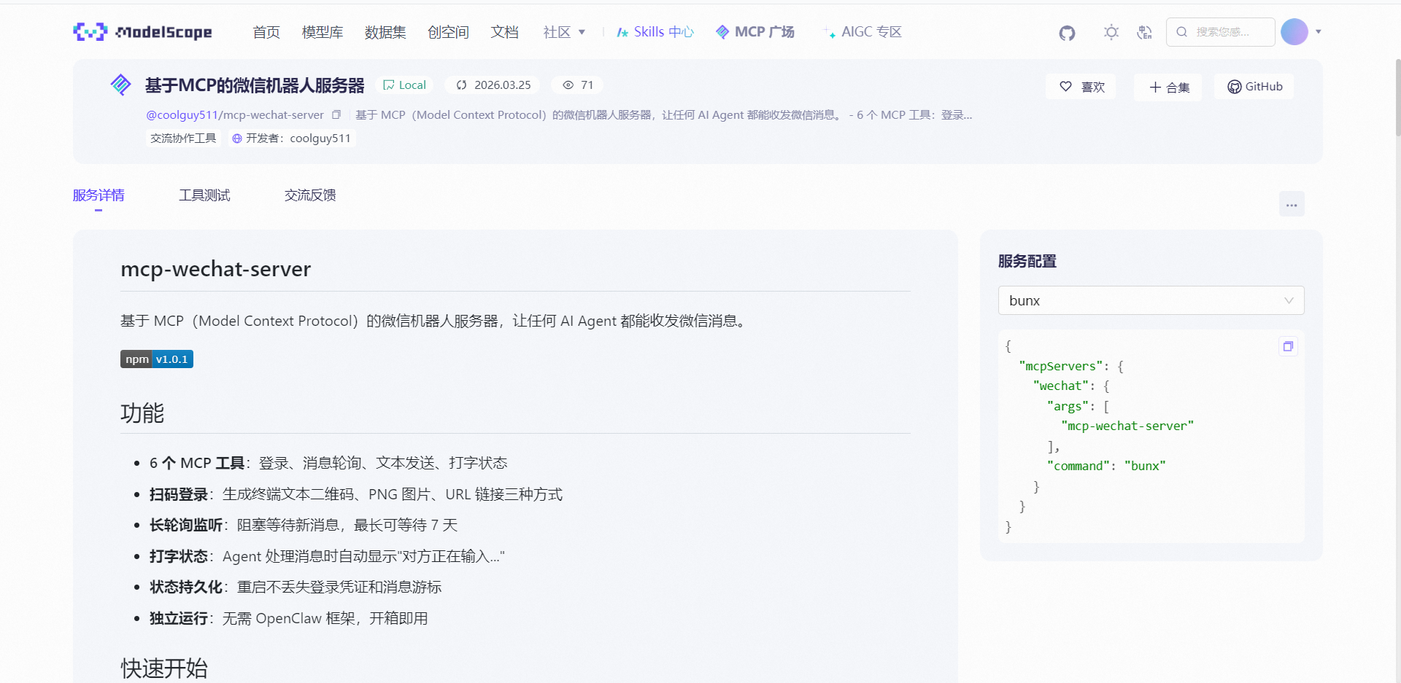The image size is (1401, 683).
Task: Click the "mcp-wechat-server" args string in config
Action: tap(1127, 426)
